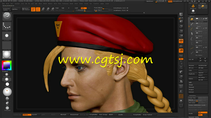The width and height of the screenshot is (211, 118).
Task: Toggle the Floor grid button
Action: [181, 46]
